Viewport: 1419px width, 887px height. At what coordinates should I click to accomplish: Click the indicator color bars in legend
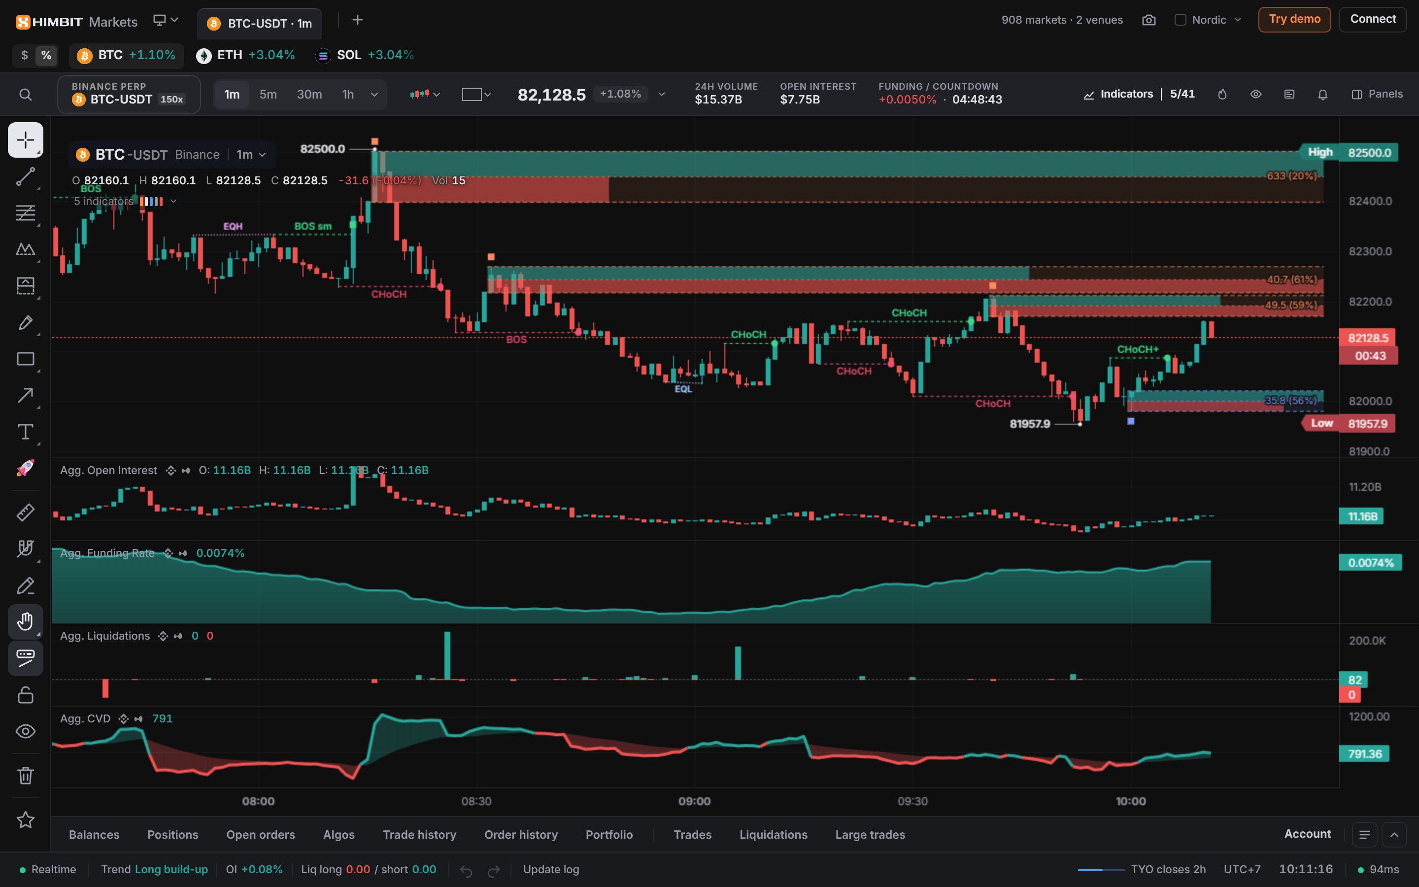[x=151, y=201]
